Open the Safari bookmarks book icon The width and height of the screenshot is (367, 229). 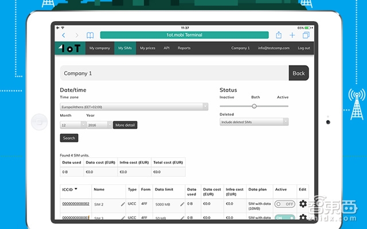click(90, 35)
